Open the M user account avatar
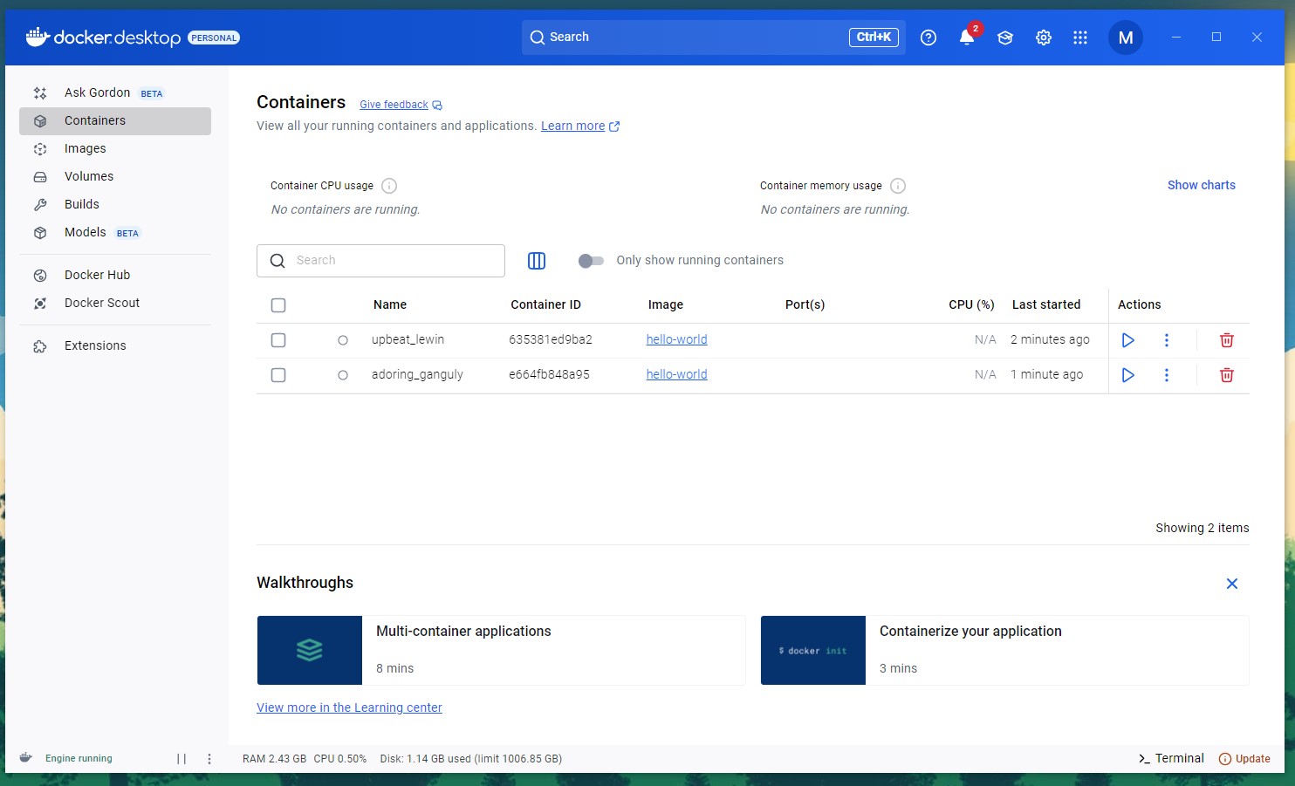Image resolution: width=1295 pixels, height=786 pixels. [x=1126, y=38]
